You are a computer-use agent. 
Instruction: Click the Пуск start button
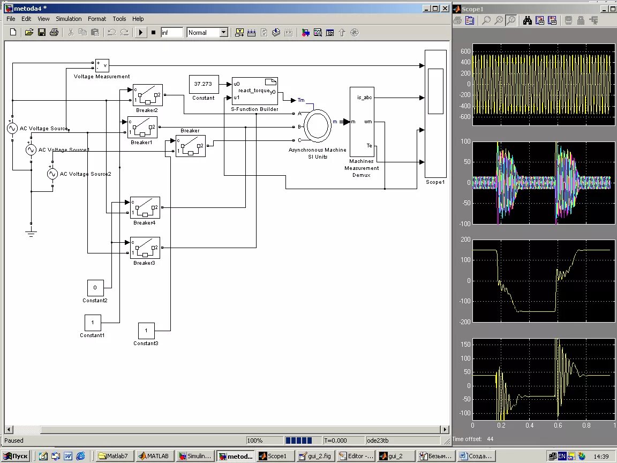click(17, 456)
